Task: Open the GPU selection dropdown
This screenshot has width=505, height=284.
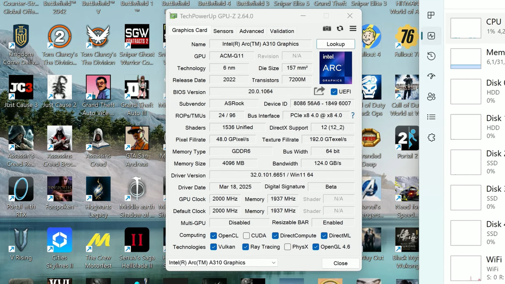Action: click(223, 263)
